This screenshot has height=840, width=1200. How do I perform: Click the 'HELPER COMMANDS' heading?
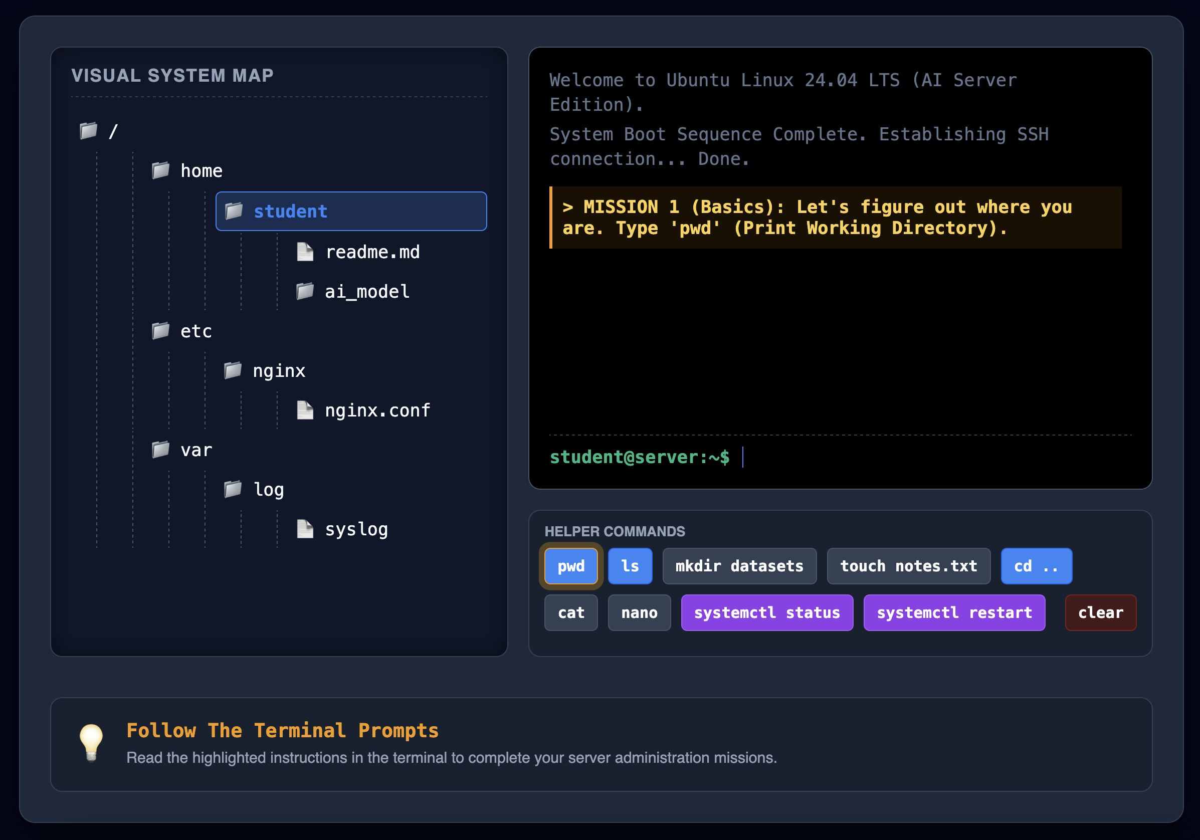[615, 532]
